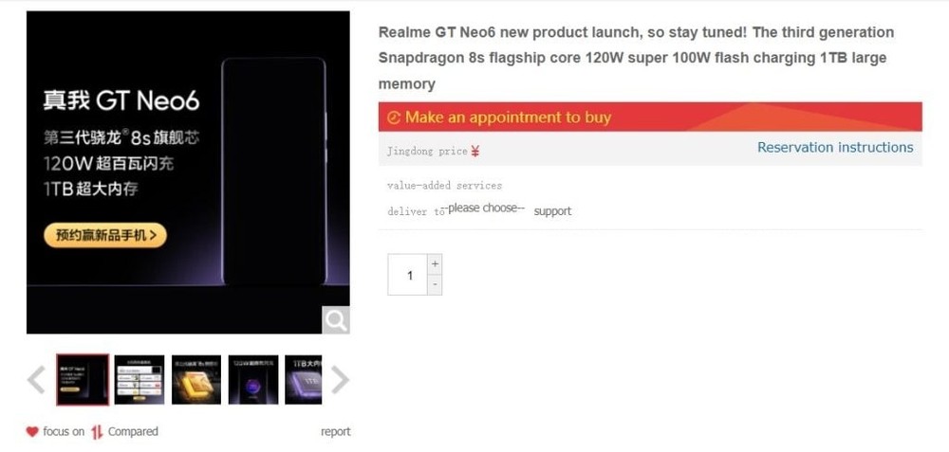Click the quantity input field
The width and height of the screenshot is (949, 452).
[x=407, y=275]
